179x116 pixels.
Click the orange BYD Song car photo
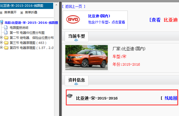[87, 58]
